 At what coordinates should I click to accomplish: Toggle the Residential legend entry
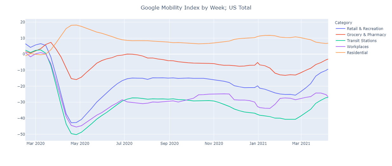[x=357, y=53]
